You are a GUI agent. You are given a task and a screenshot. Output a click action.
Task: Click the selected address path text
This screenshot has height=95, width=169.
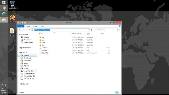42,30
